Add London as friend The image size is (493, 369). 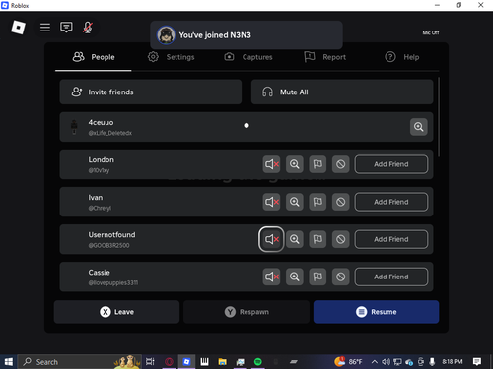391,164
